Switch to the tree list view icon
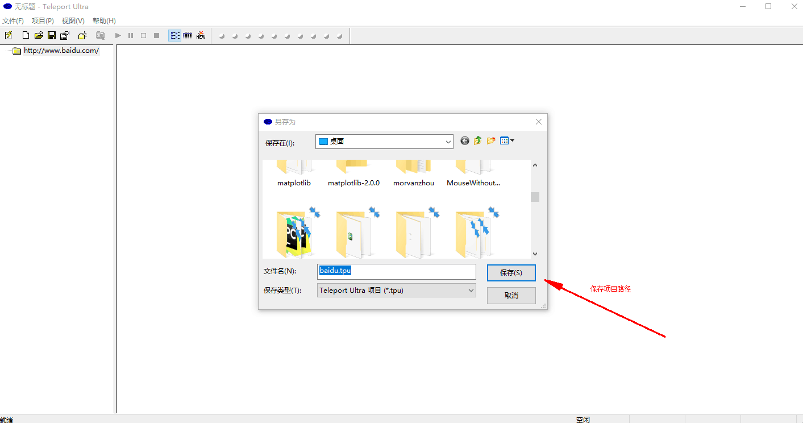This screenshot has width=803, height=423. click(175, 35)
